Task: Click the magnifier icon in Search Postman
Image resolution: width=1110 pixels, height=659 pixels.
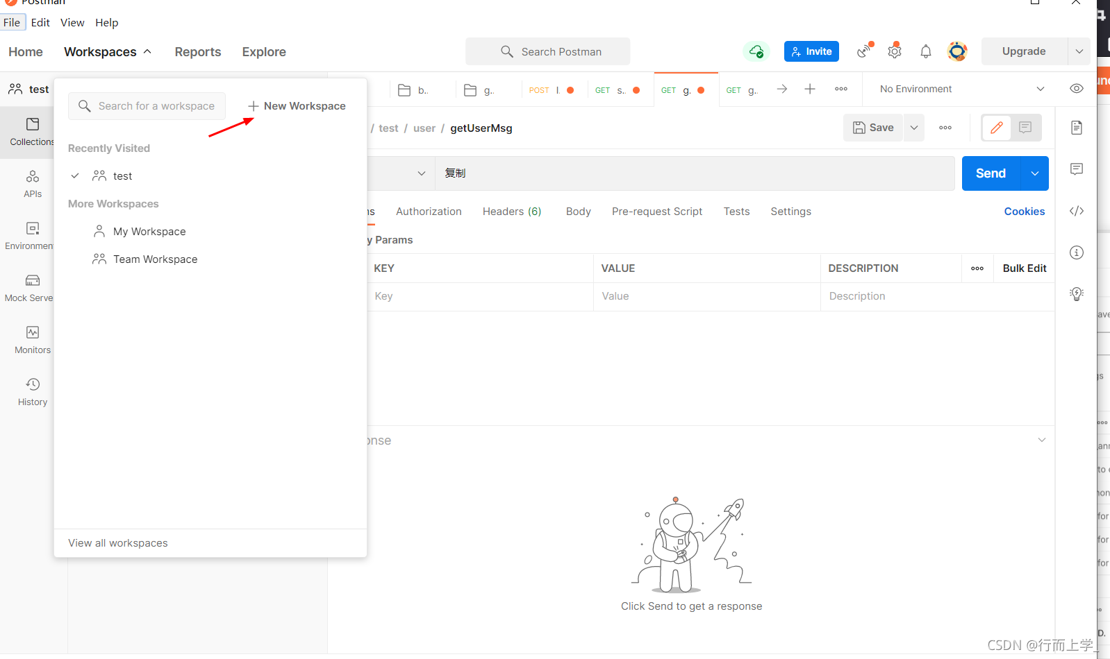Action: (507, 52)
